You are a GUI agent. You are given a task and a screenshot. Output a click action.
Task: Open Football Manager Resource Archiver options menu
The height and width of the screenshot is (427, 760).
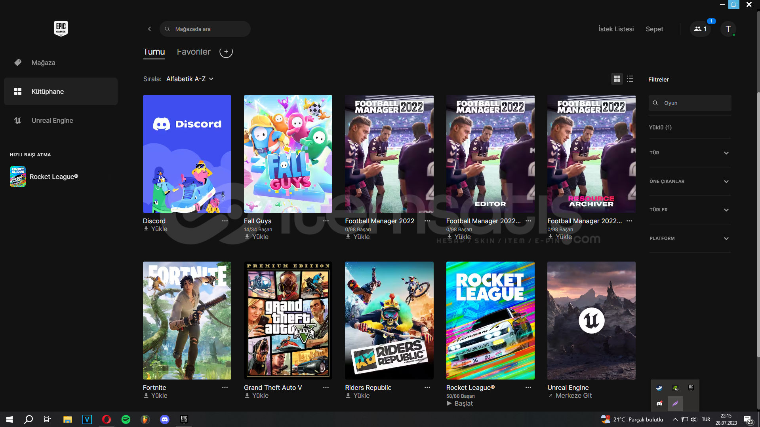click(629, 221)
